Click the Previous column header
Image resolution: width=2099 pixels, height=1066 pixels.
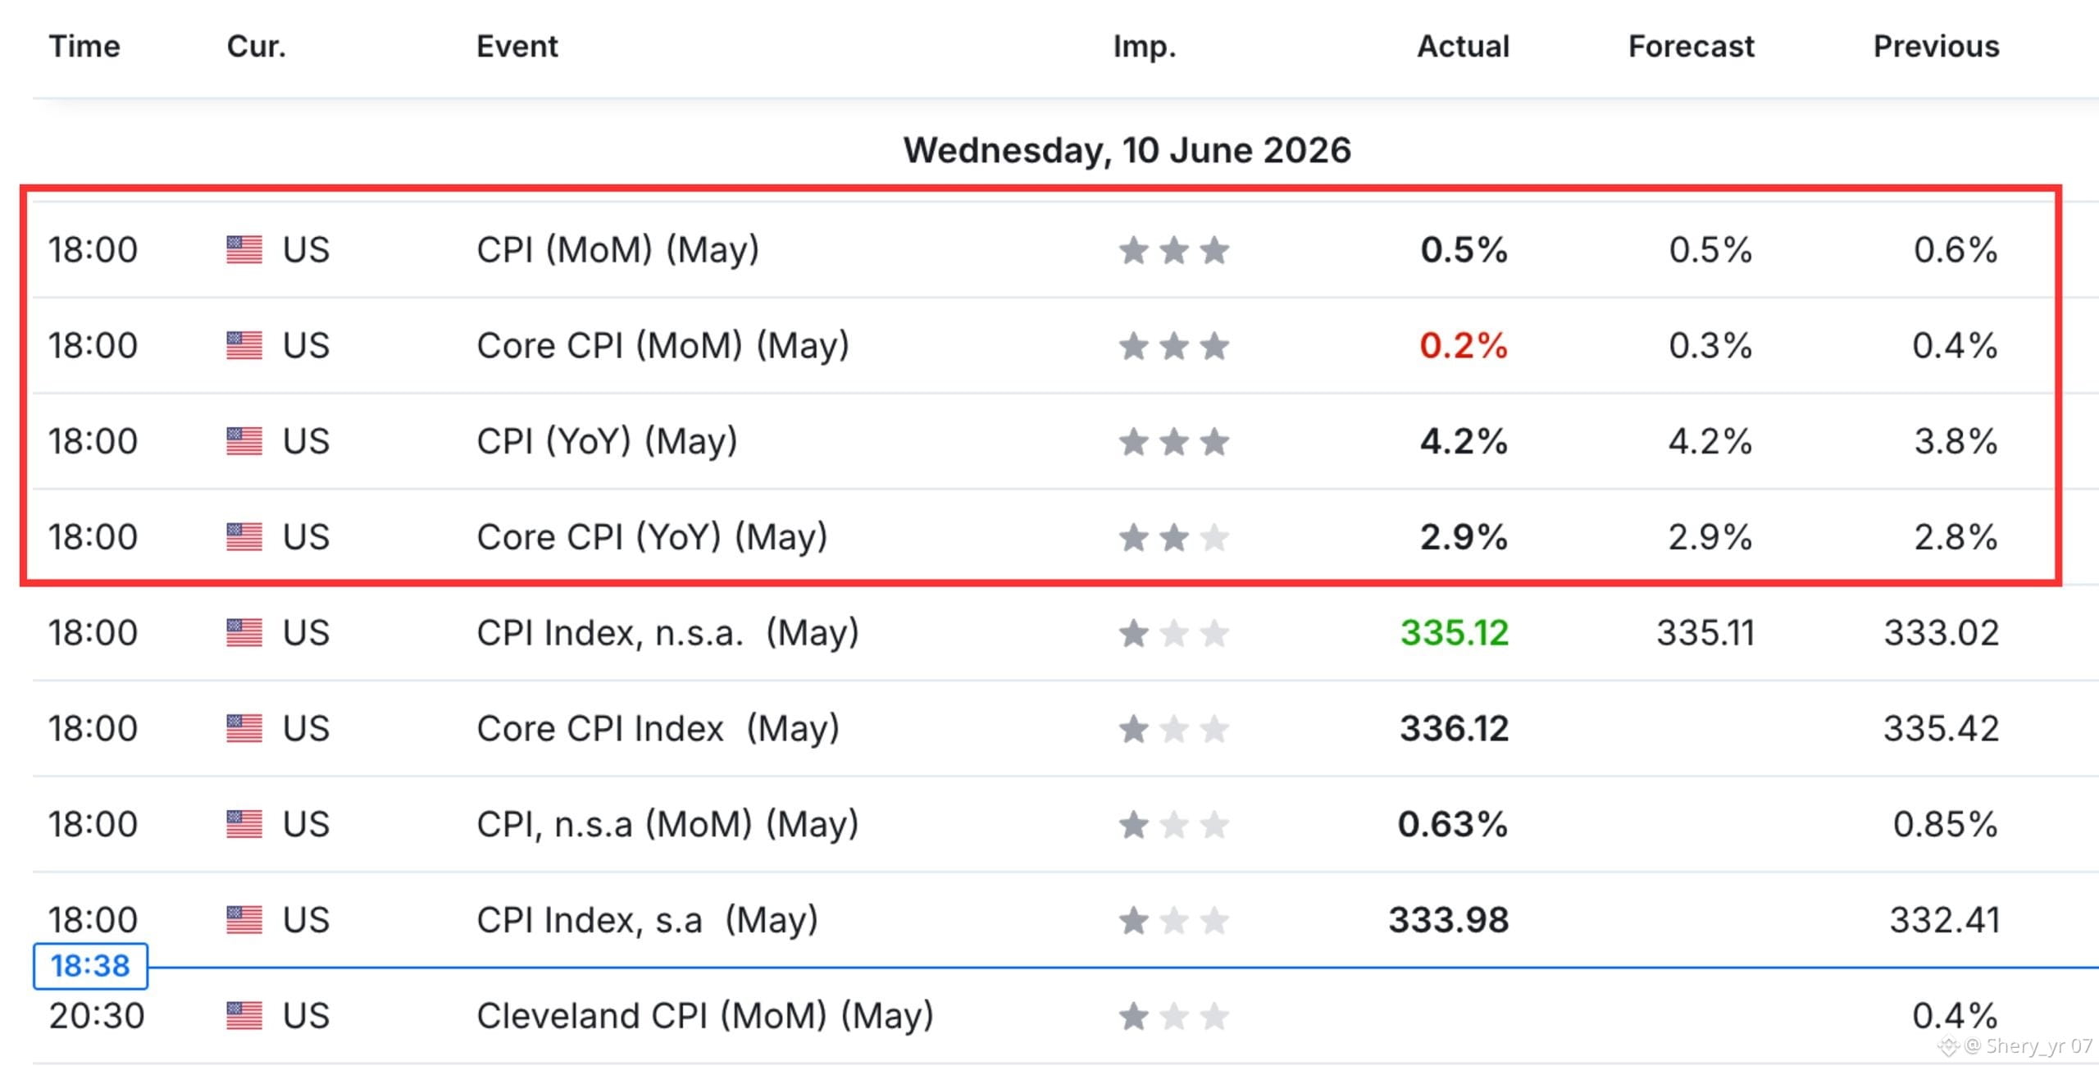click(1937, 47)
